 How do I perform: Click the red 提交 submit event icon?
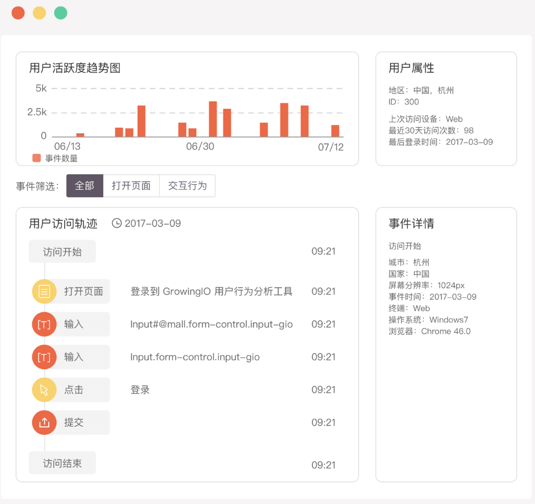pyautogui.click(x=44, y=422)
